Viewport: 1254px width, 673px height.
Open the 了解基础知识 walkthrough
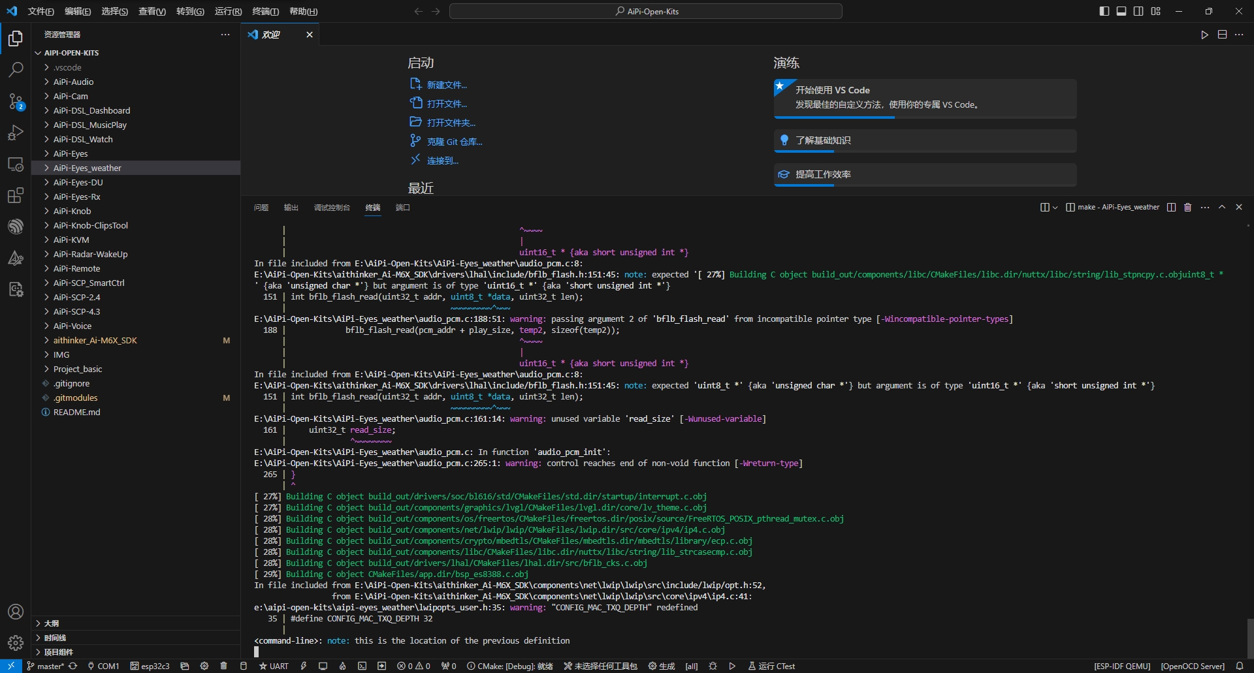click(925, 140)
